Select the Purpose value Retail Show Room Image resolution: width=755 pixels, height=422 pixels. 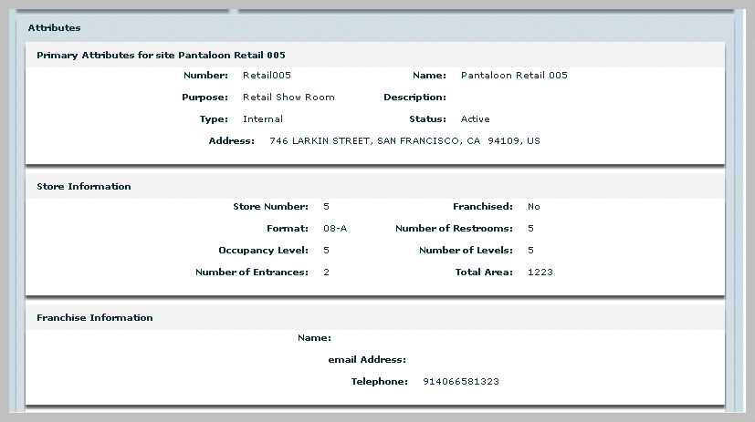pos(288,98)
